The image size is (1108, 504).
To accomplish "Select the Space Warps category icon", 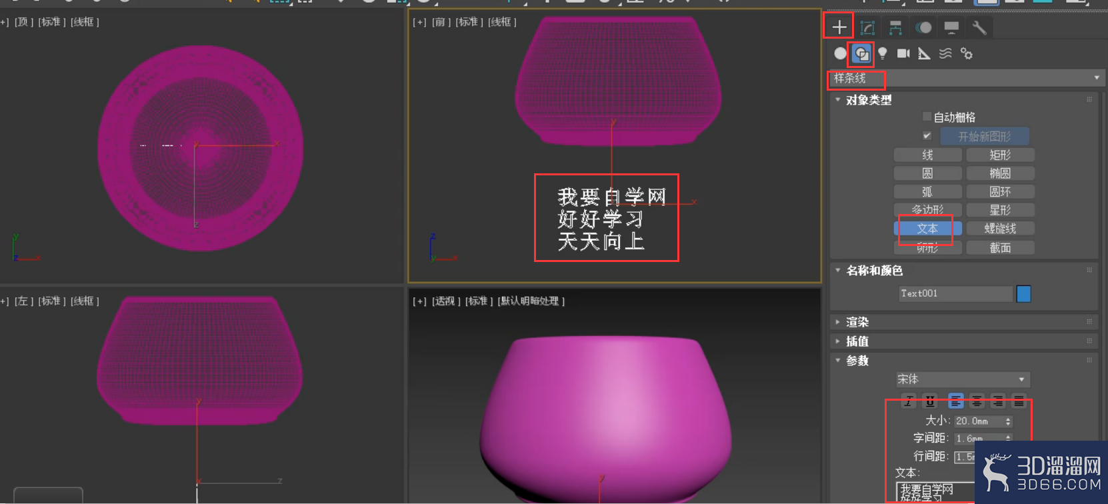I will pyautogui.click(x=945, y=53).
